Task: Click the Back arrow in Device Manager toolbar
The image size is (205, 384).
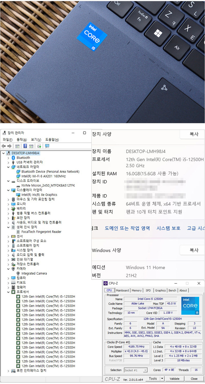Action: 4,146
